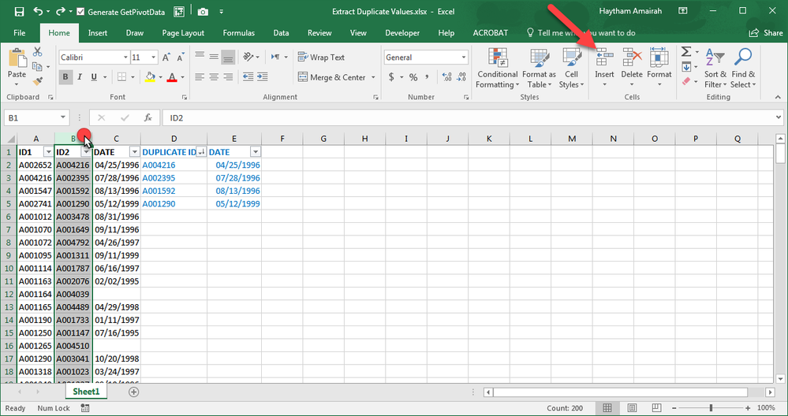Image resolution: width=788 pixels, height=416 pixels.
Task: Toggle Underline formatting
Action: [x=94, y=76]
